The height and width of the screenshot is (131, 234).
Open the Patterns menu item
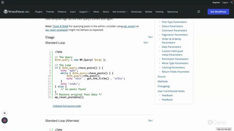[62, 12]
